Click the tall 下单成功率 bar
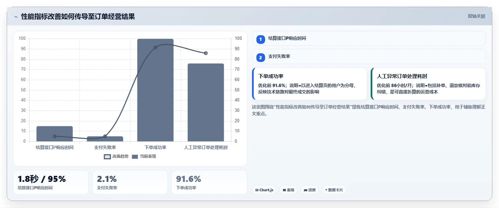The image size is (499, 208). tap(155, 90)
